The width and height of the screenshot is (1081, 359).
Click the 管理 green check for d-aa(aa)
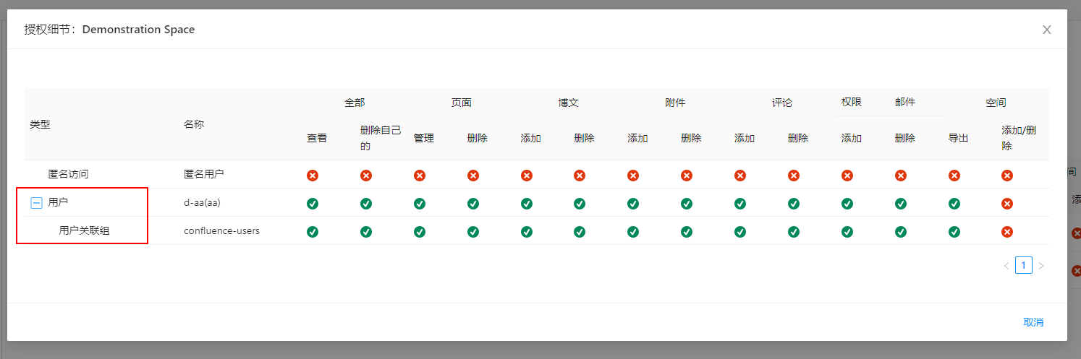[x=420, y=204]
